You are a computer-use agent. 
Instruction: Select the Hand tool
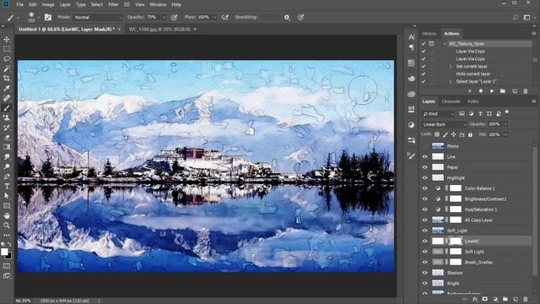coord(7,215)
